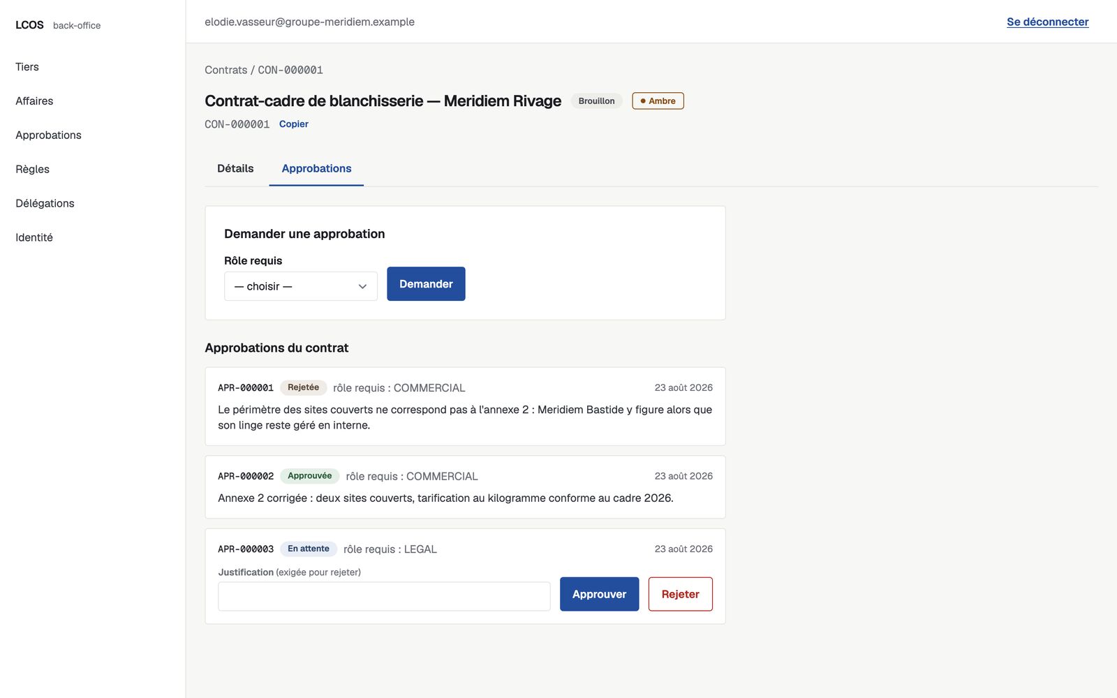Viewport: 1117px width, 698px height.
Task: Click the 'Le périmètre des sites couverts' rejection comment
Action: coord(465,417)
